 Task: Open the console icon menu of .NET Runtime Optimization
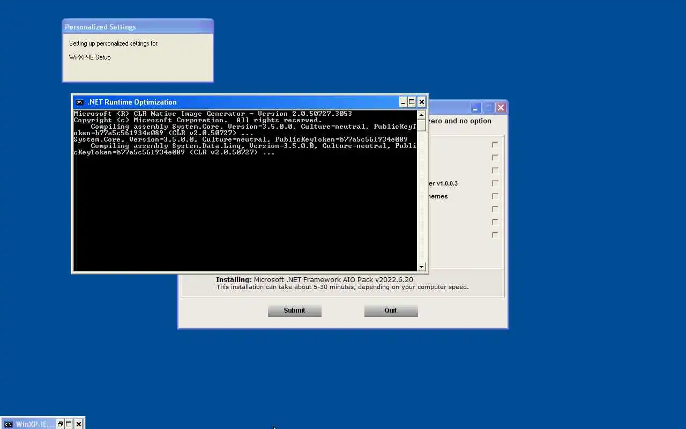pyautogui.click(x=79, y=102)
